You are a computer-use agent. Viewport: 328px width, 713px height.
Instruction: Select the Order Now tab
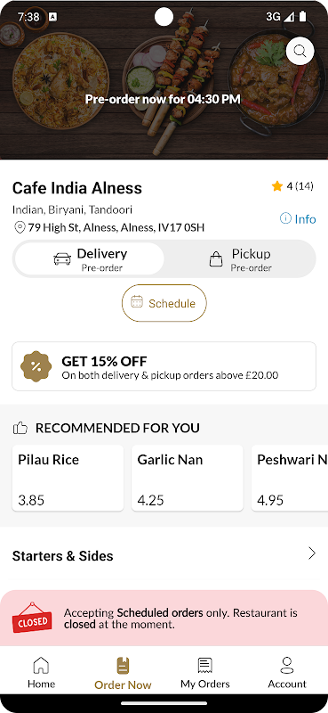point(123,673)
